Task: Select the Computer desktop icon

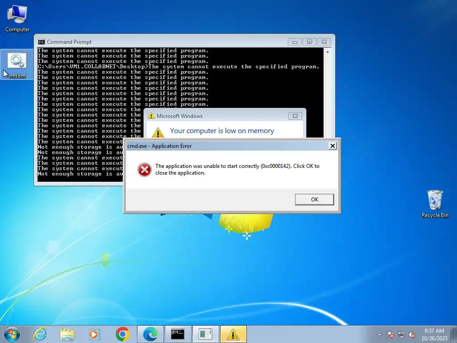Action: (x=17, y=19)
